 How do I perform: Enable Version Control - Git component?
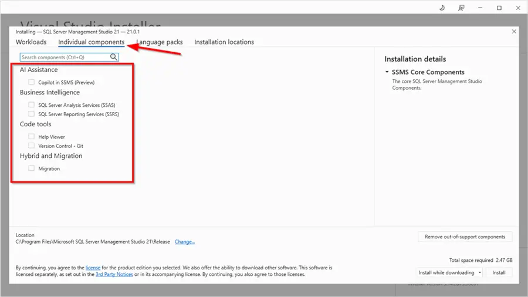(x=31, y=146)
